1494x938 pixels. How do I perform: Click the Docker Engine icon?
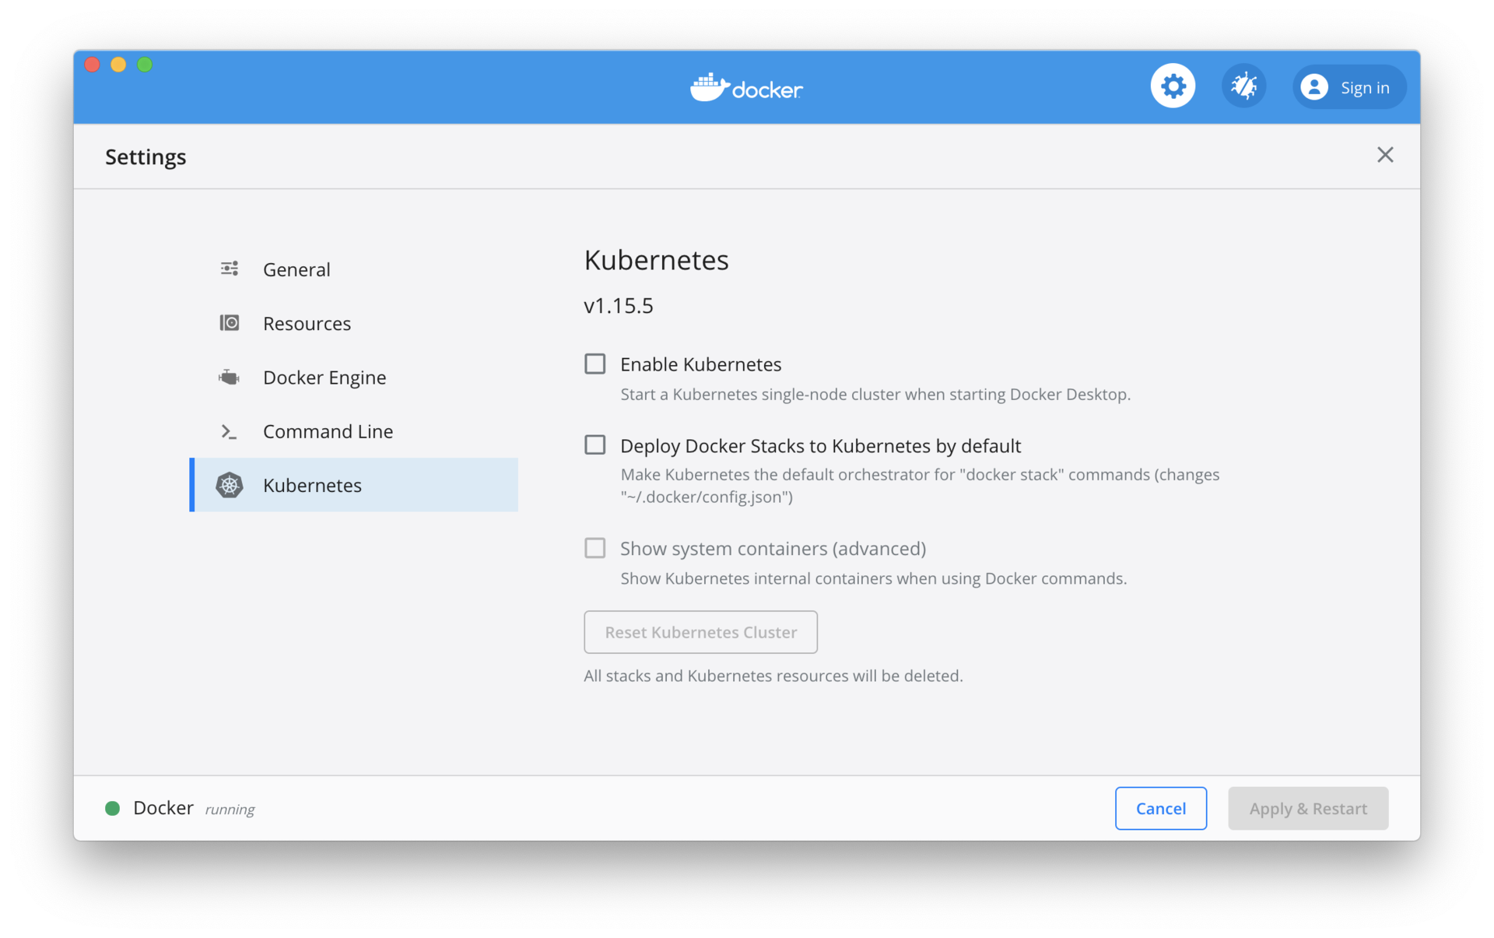tap(230, 378)
